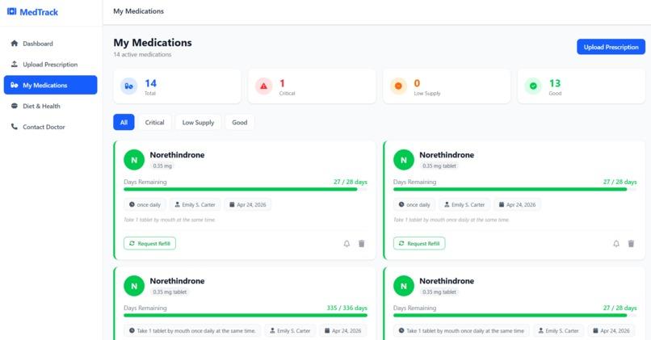Click the large 'My Medications' page heading
Image resolution: width=651 pixels, height=340 pixels.
[153, 42]
